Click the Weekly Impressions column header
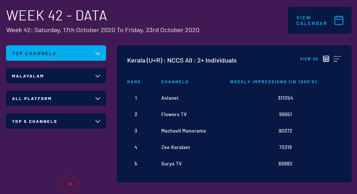The width and height of the screenshot is (357, 194). pyautogui.click(x=273, y=82)
